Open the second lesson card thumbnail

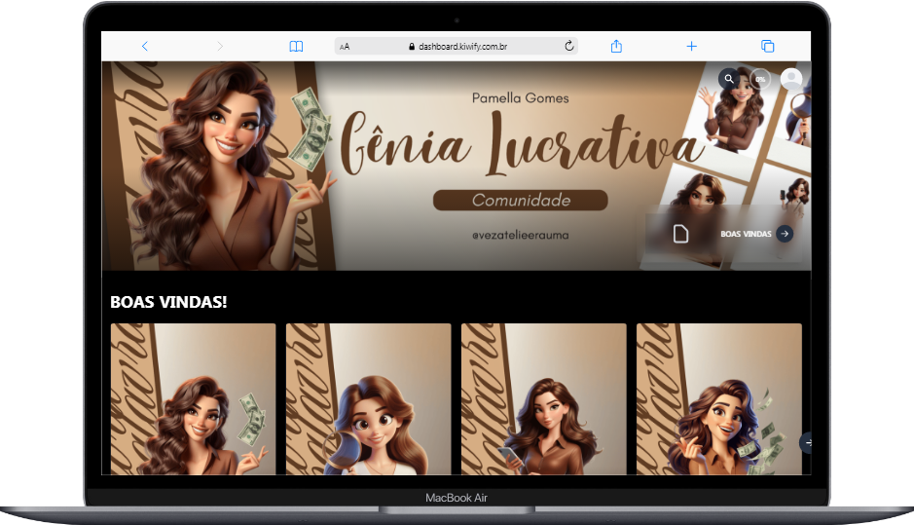point(368,398)
